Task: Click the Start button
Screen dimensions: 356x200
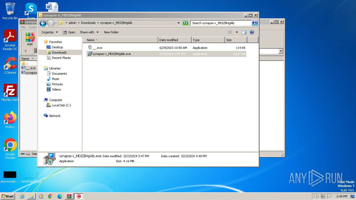Action: tap(8, 196)
